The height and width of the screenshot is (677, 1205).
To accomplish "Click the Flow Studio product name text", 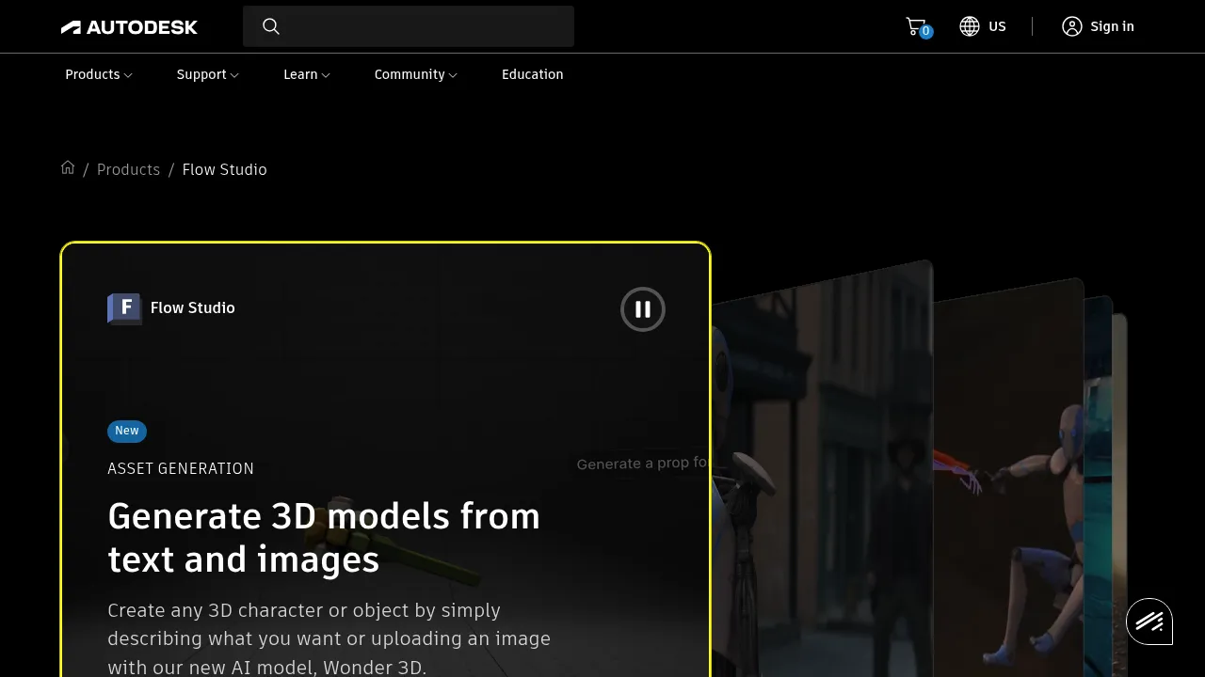I will pos(193,307).
